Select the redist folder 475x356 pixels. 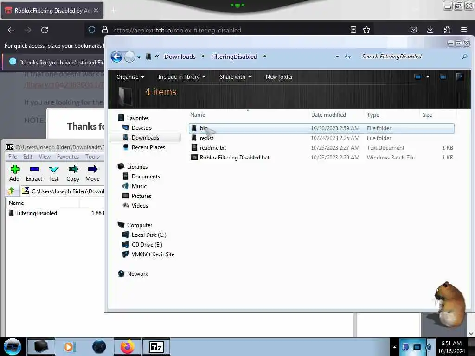[x=321, y=138]
